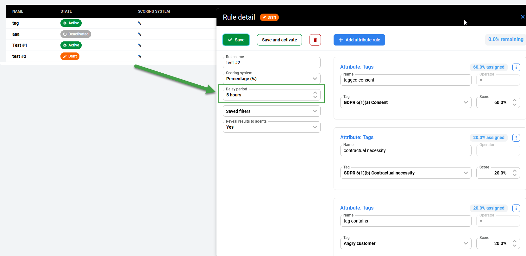Sort by the STATE column header
Image resolution: width=526 pixels, height=256 pixels.
[66, 11]
